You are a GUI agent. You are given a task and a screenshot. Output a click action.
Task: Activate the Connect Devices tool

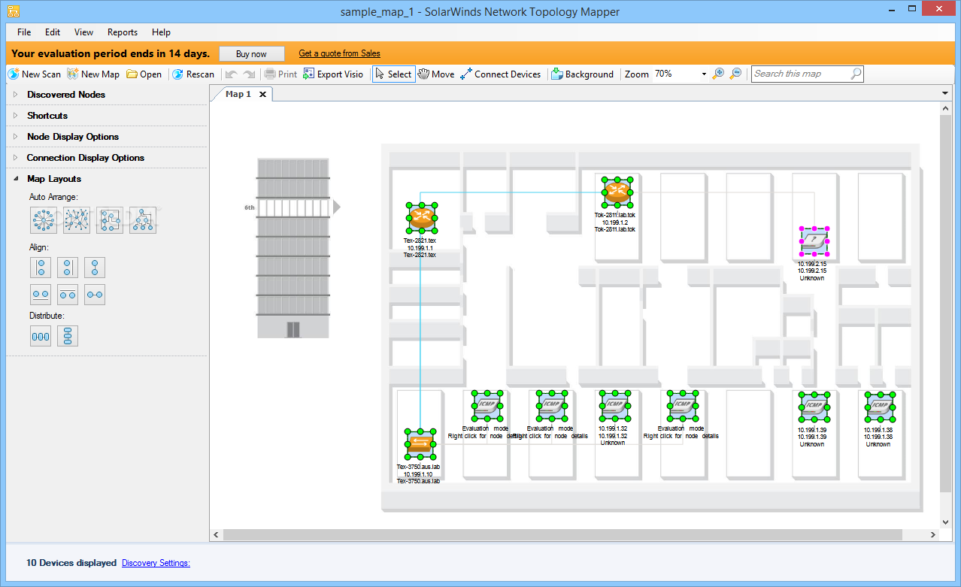501,74
